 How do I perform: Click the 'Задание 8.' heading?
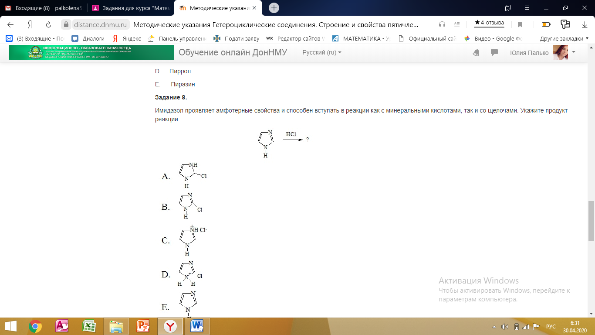point(171,97)
